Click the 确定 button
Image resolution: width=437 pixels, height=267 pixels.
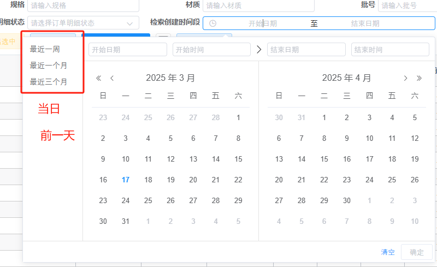point(417,252)
